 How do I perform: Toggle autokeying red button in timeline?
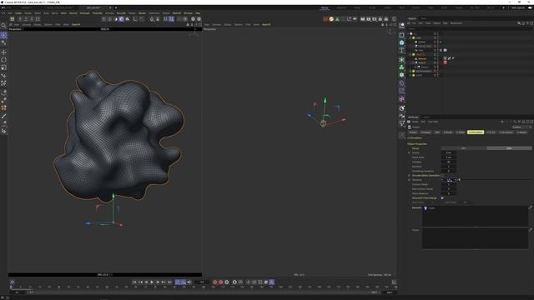tap(220, 282)
